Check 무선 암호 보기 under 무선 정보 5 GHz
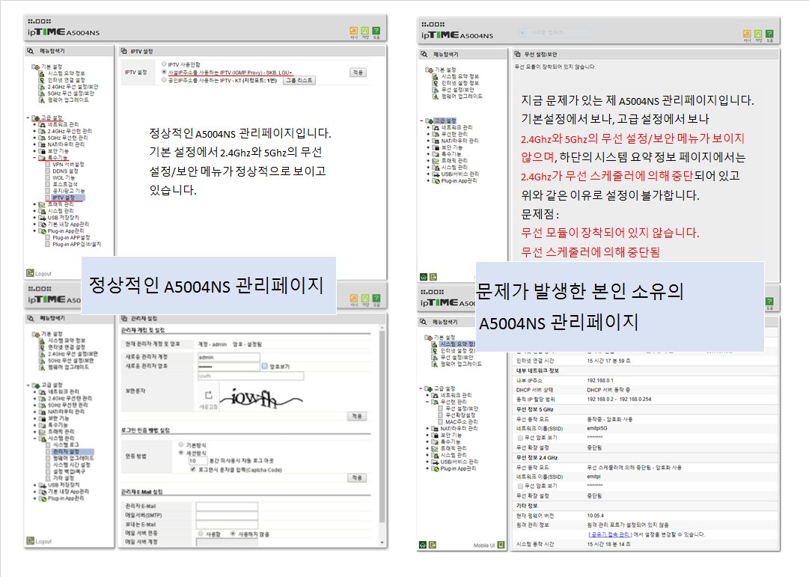The height and width of the screenshot is (577, 809). click(521, 438)
